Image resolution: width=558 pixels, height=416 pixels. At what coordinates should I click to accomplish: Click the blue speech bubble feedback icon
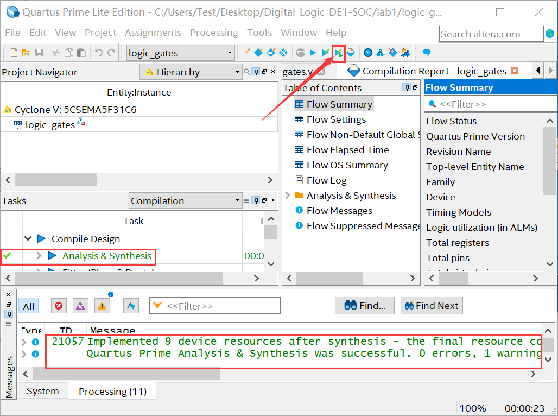(426, 53)
